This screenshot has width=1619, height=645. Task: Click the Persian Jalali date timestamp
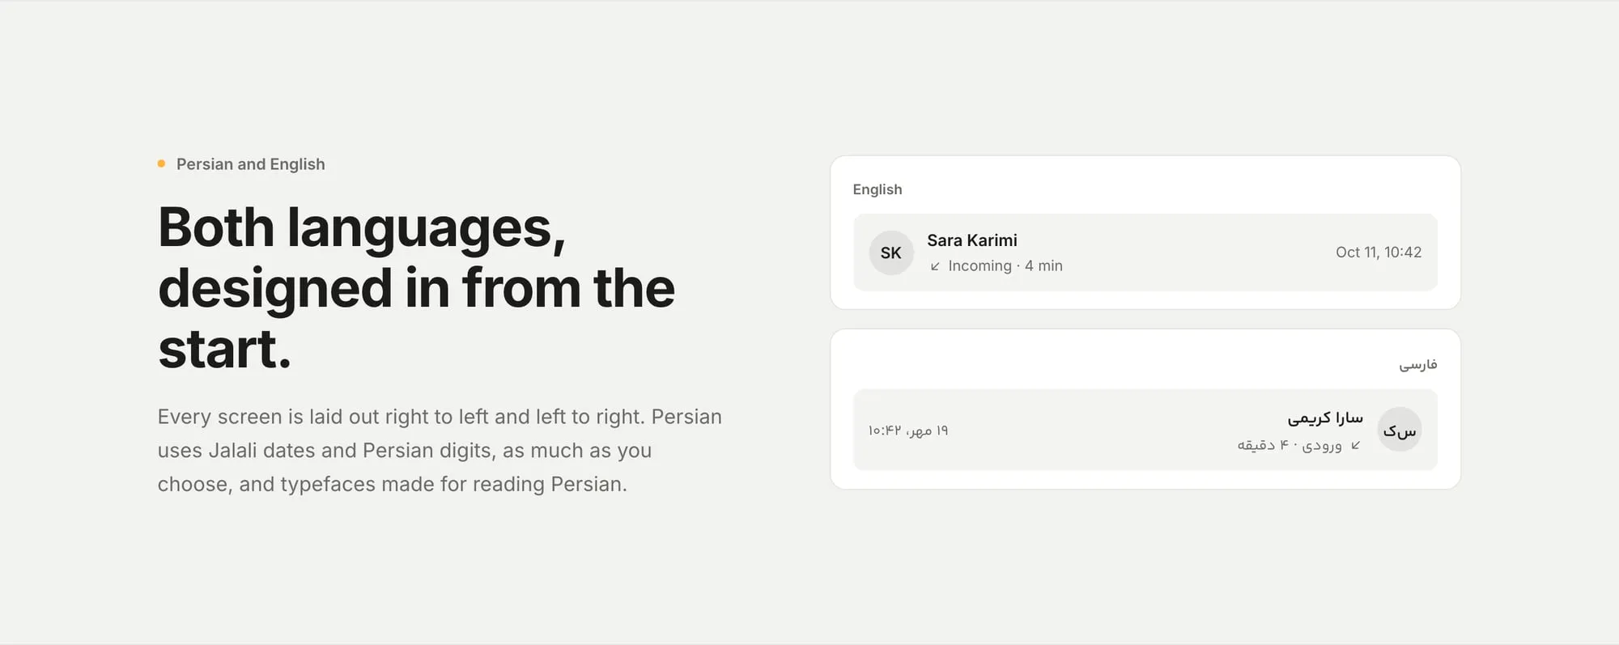[x=907, y=431]
